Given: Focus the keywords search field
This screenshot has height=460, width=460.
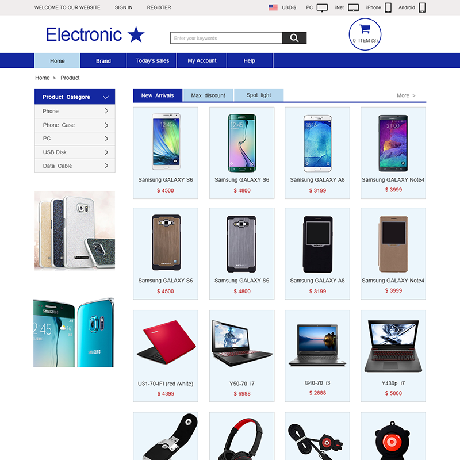Looking at the screenshot, I should [x=226, y=38].
